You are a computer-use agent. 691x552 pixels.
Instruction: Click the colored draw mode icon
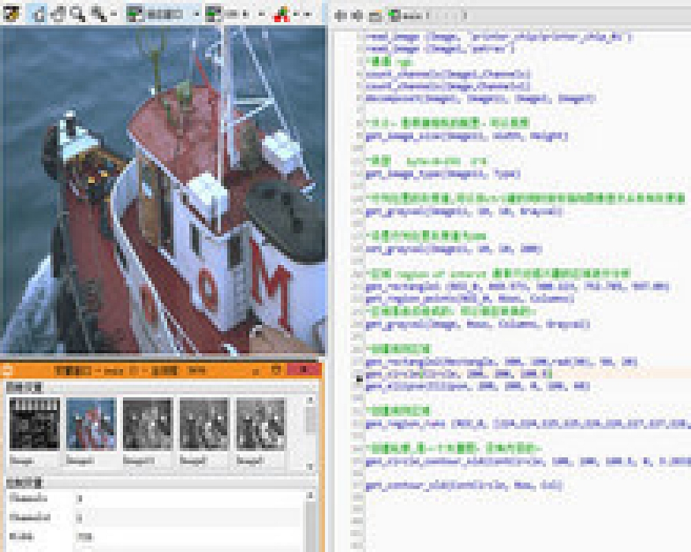click(281, 13)
